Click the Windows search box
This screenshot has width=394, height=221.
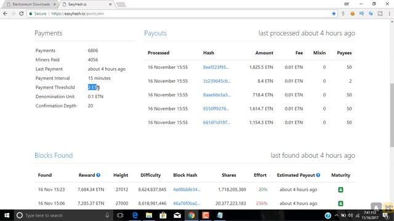click(x=63, y=215)
